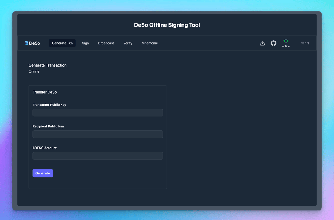
Task: Click the DeSo logo in the navbar
Action: click(x=32, y=43)
